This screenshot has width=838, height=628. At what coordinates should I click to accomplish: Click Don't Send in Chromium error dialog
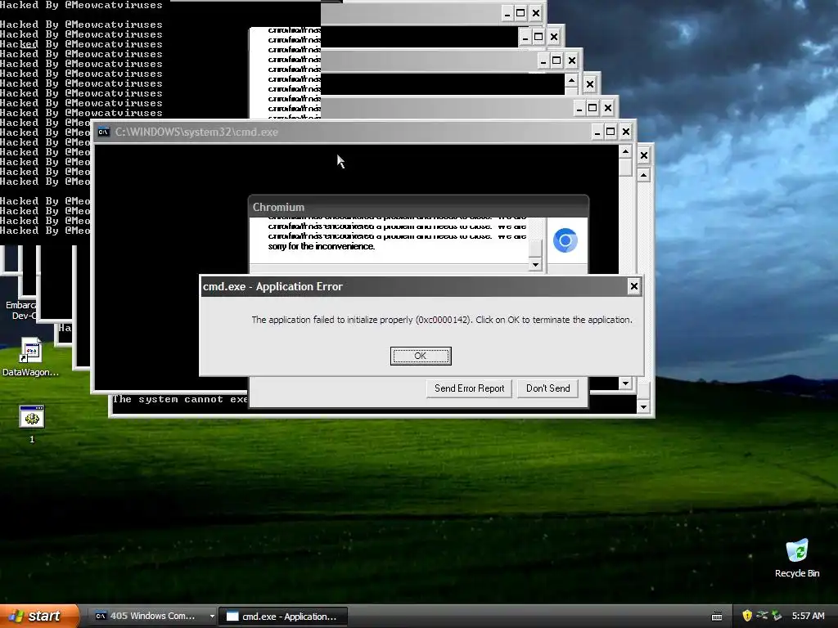(x=547, y=388)
